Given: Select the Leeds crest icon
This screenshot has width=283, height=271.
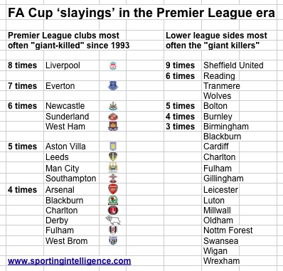Looking at the screenshot, I should [x=113, y=156].
